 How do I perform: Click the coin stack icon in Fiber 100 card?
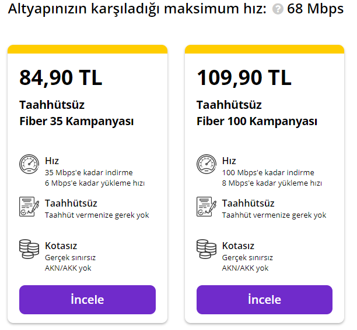tap(206, 248)
